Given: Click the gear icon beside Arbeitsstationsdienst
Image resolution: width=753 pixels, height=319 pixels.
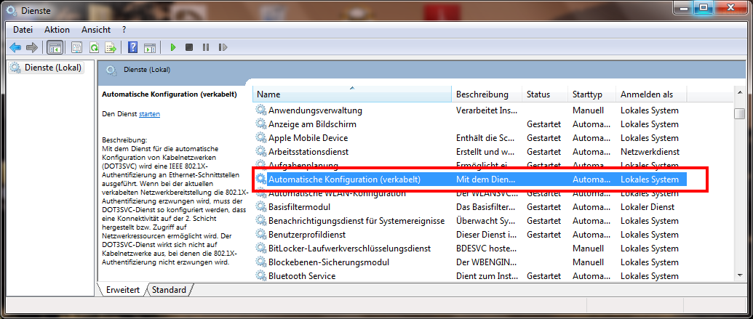Looking at the screenshot, I should [x=260, y=152].
